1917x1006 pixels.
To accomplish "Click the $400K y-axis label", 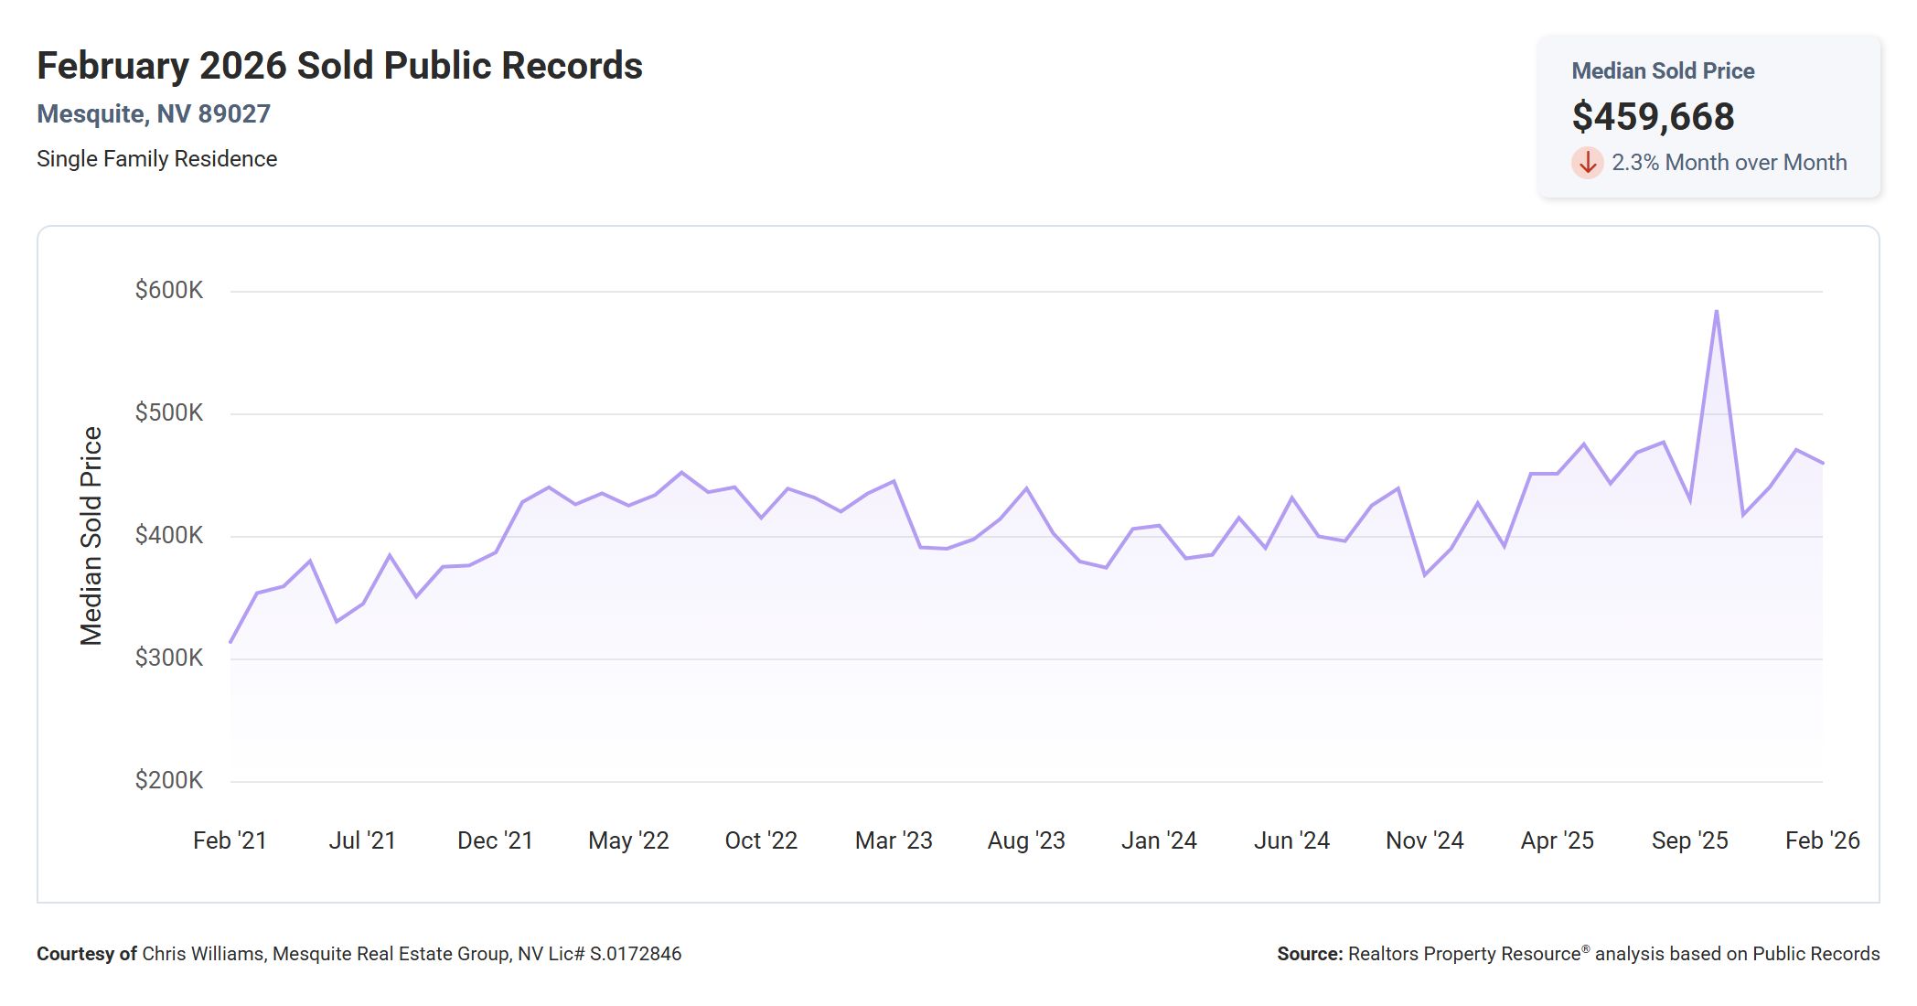I will (x=168, y=535).
